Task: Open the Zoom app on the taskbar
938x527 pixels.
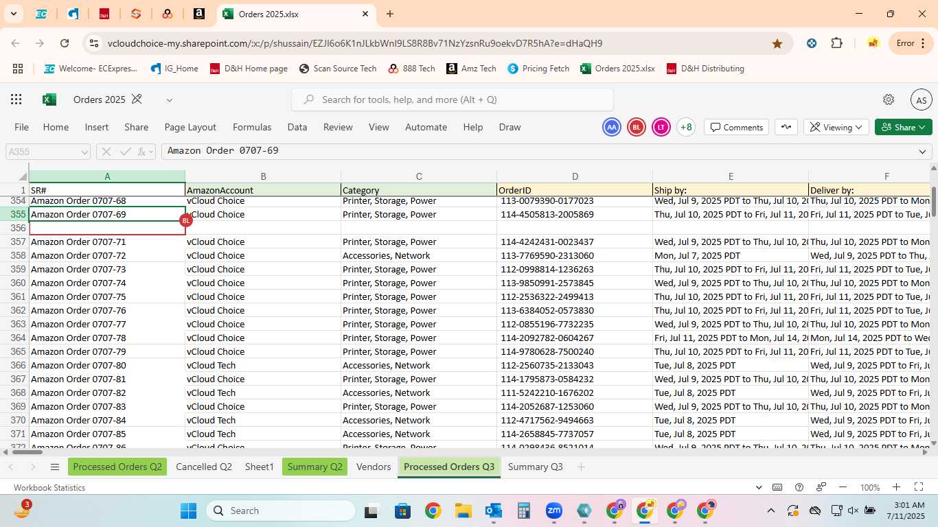Action: (554, 511)
